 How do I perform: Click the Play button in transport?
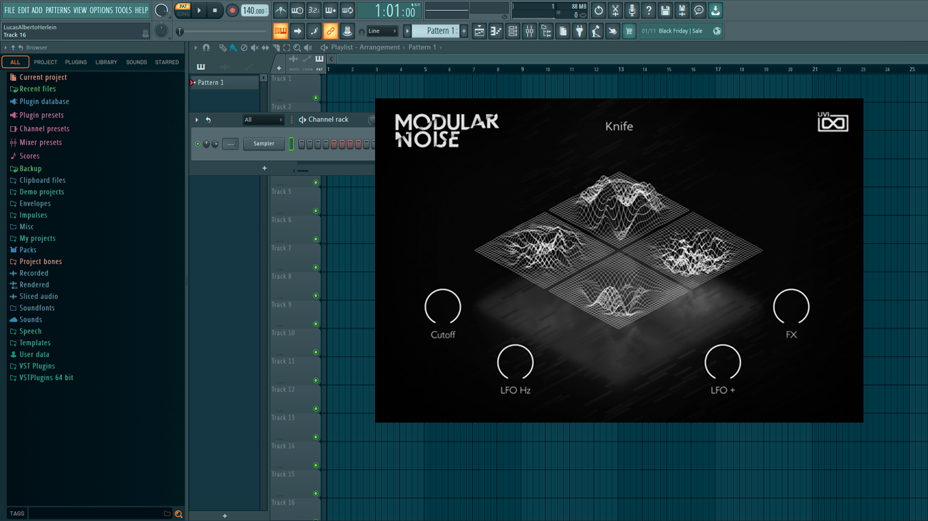pos(199,10)
